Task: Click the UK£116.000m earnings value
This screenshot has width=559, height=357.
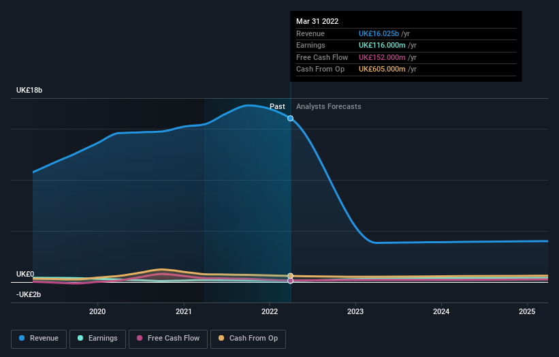Action: point(382,45)
